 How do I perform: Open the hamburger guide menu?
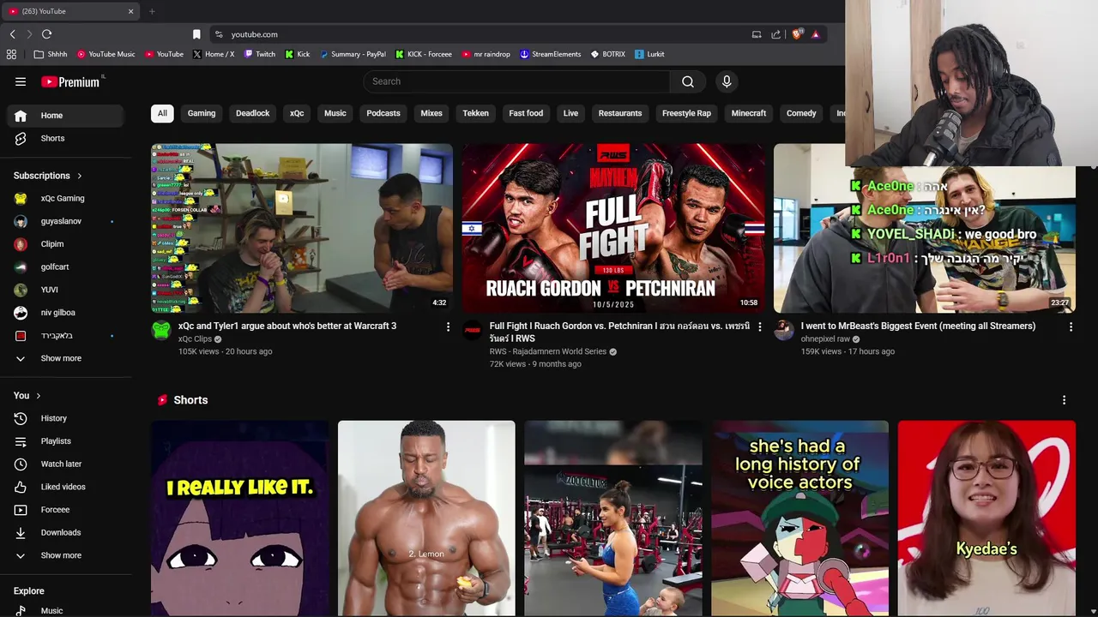(x=21, y=81)
